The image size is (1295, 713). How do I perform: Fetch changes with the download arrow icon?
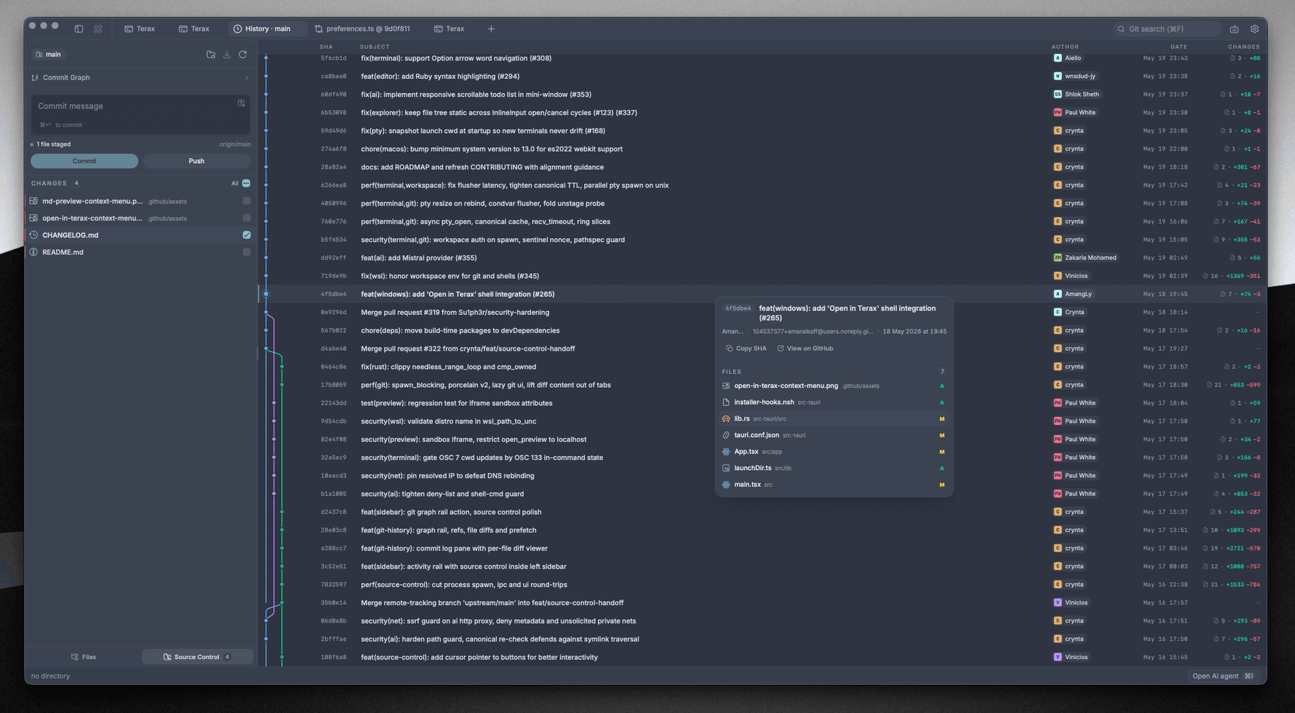(227, 55)
